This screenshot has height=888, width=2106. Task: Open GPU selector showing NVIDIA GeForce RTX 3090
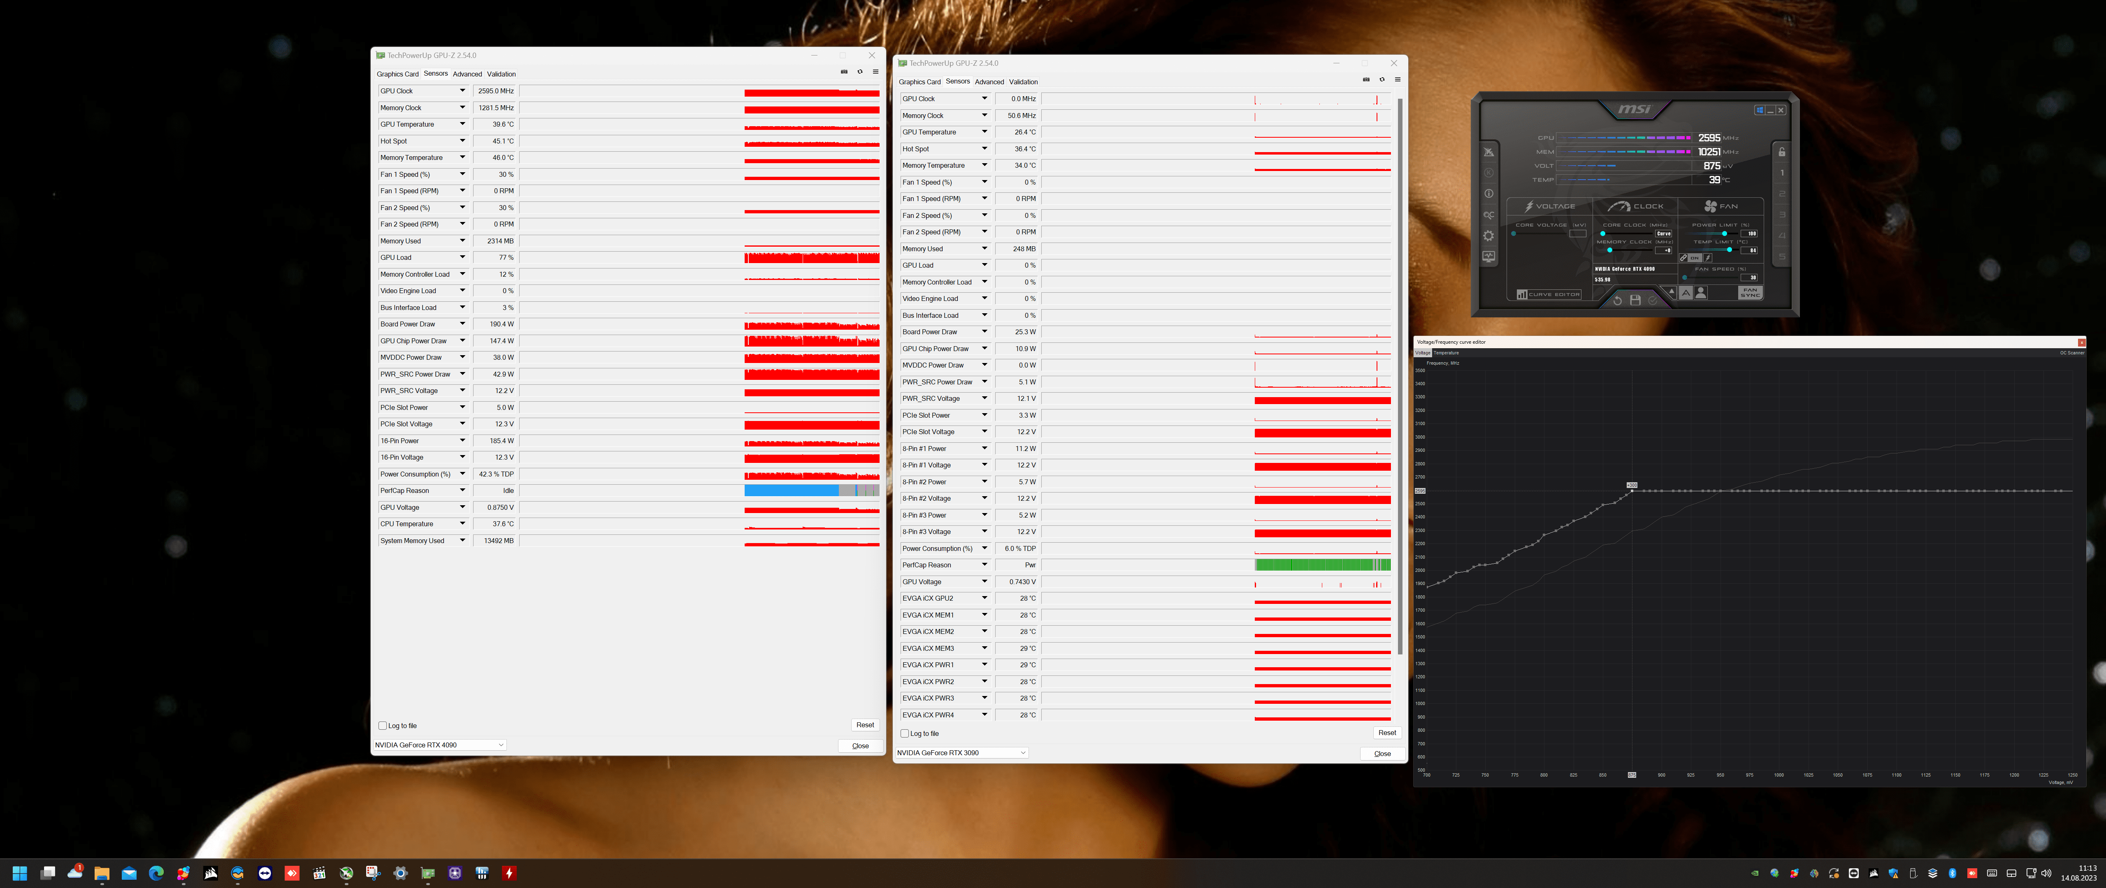(962, 752)
